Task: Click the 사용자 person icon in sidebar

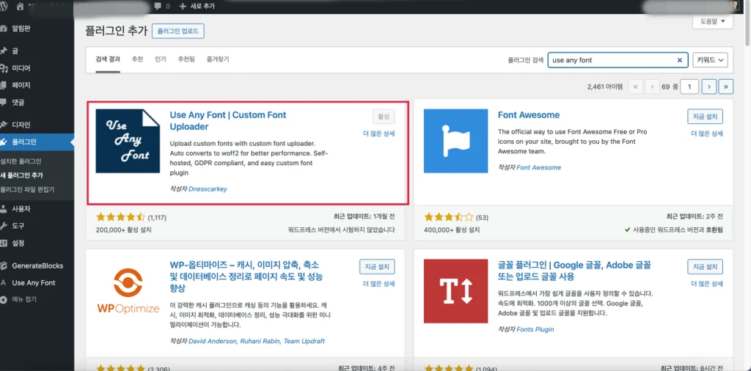Action: click(x=4, y=209)
